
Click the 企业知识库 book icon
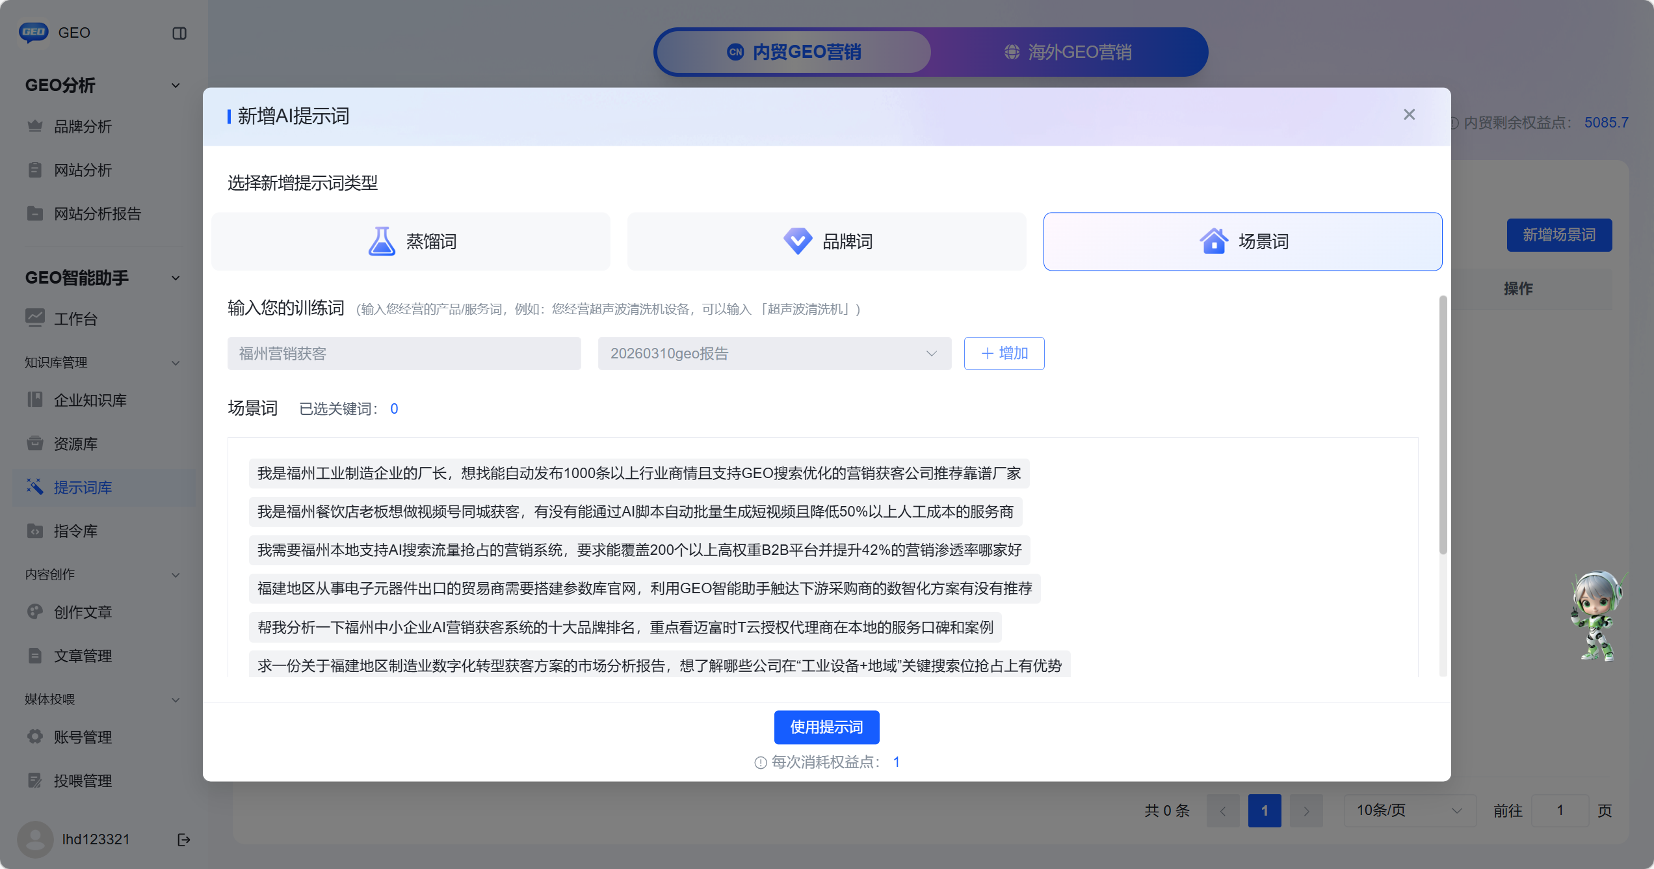(35, 400)
